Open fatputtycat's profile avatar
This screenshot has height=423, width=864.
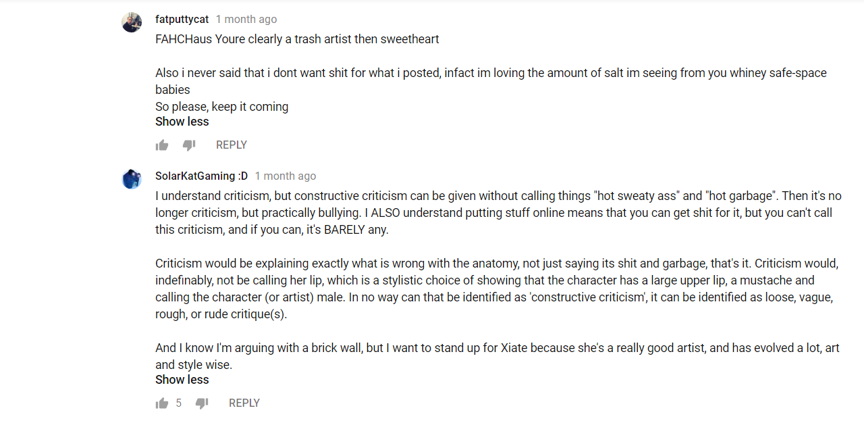[x=132, y=22]
